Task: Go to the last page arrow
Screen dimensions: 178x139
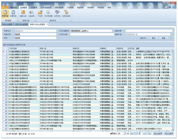Action: [x=149, y=134]
